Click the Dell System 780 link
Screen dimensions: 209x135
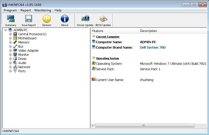click(153, 47)
